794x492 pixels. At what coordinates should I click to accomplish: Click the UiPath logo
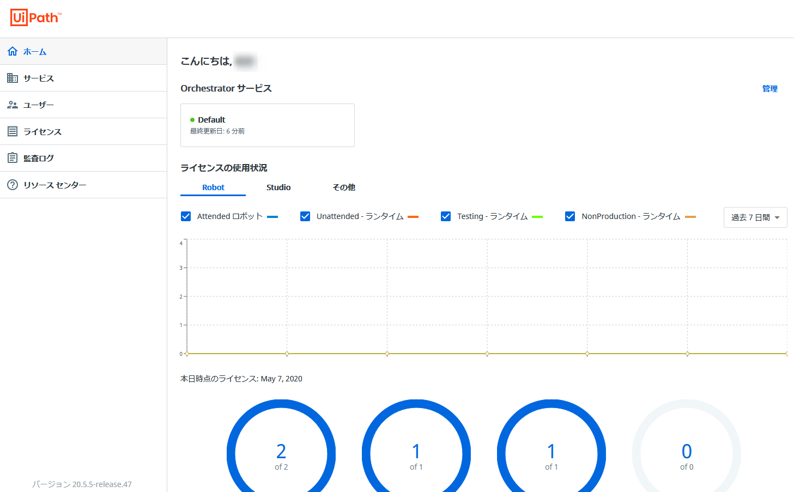pyautogui.click(x=36, y=17)
